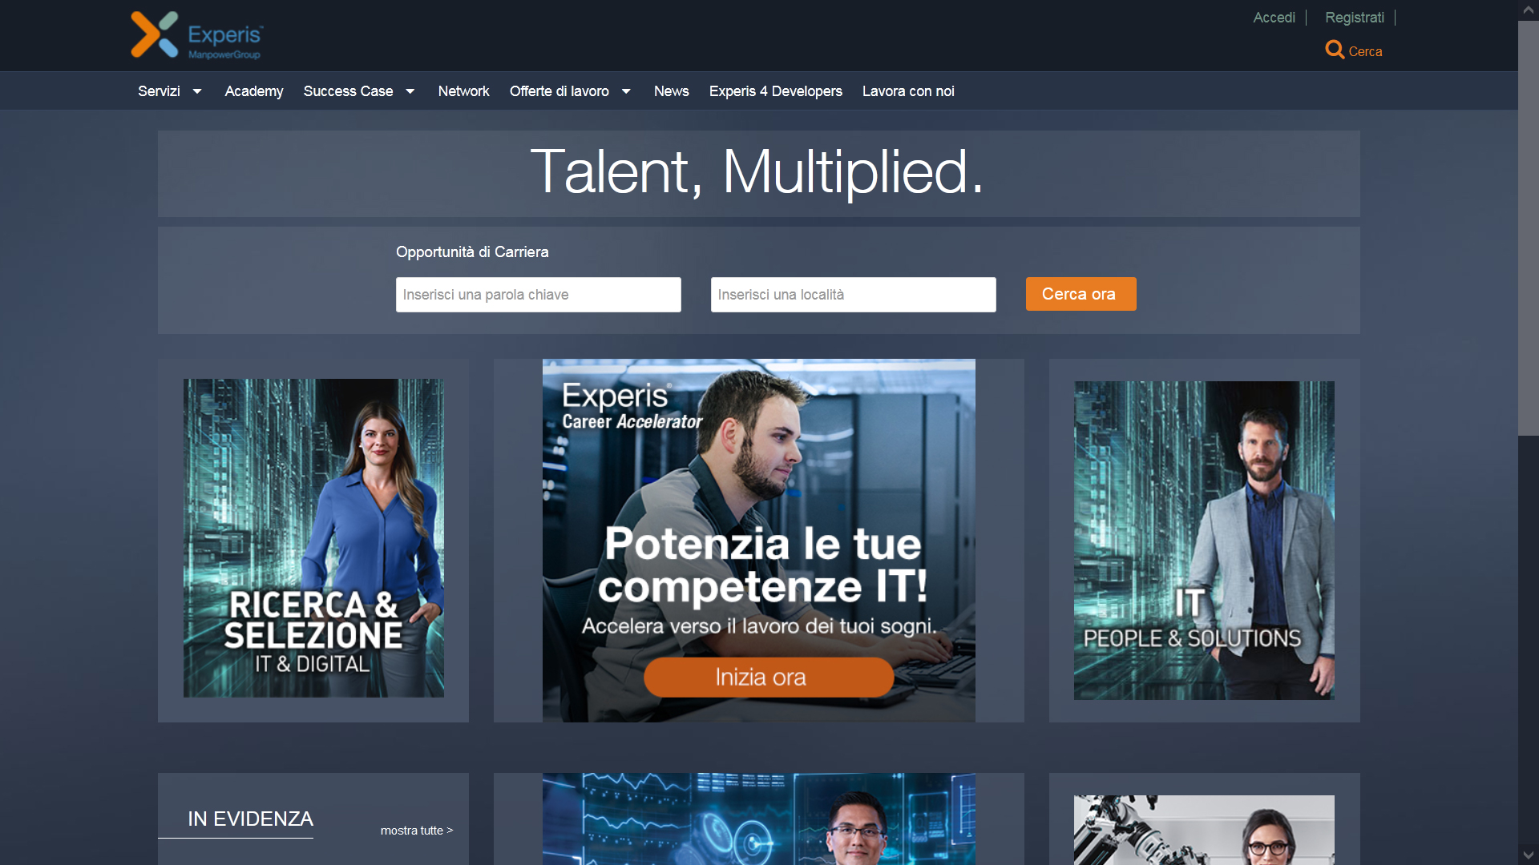Click mostra tutte link in In Evidenza

click(x=417, y=831)
